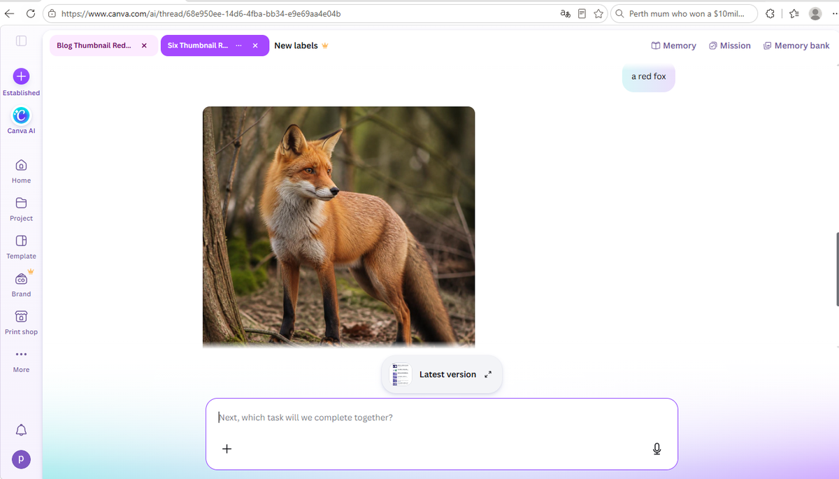Viewport: 839px width, 479px height.
Task: Open the generated red fox image
Action: (338, 227)
